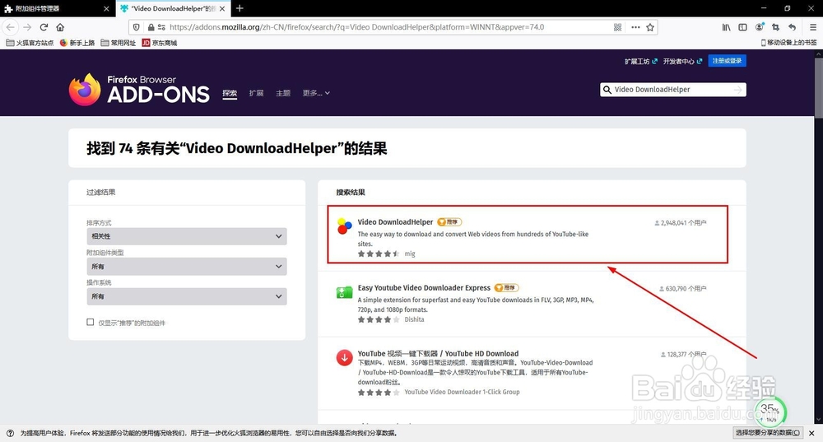Open YouTube HD Download add-on title

tap(438, 353)
